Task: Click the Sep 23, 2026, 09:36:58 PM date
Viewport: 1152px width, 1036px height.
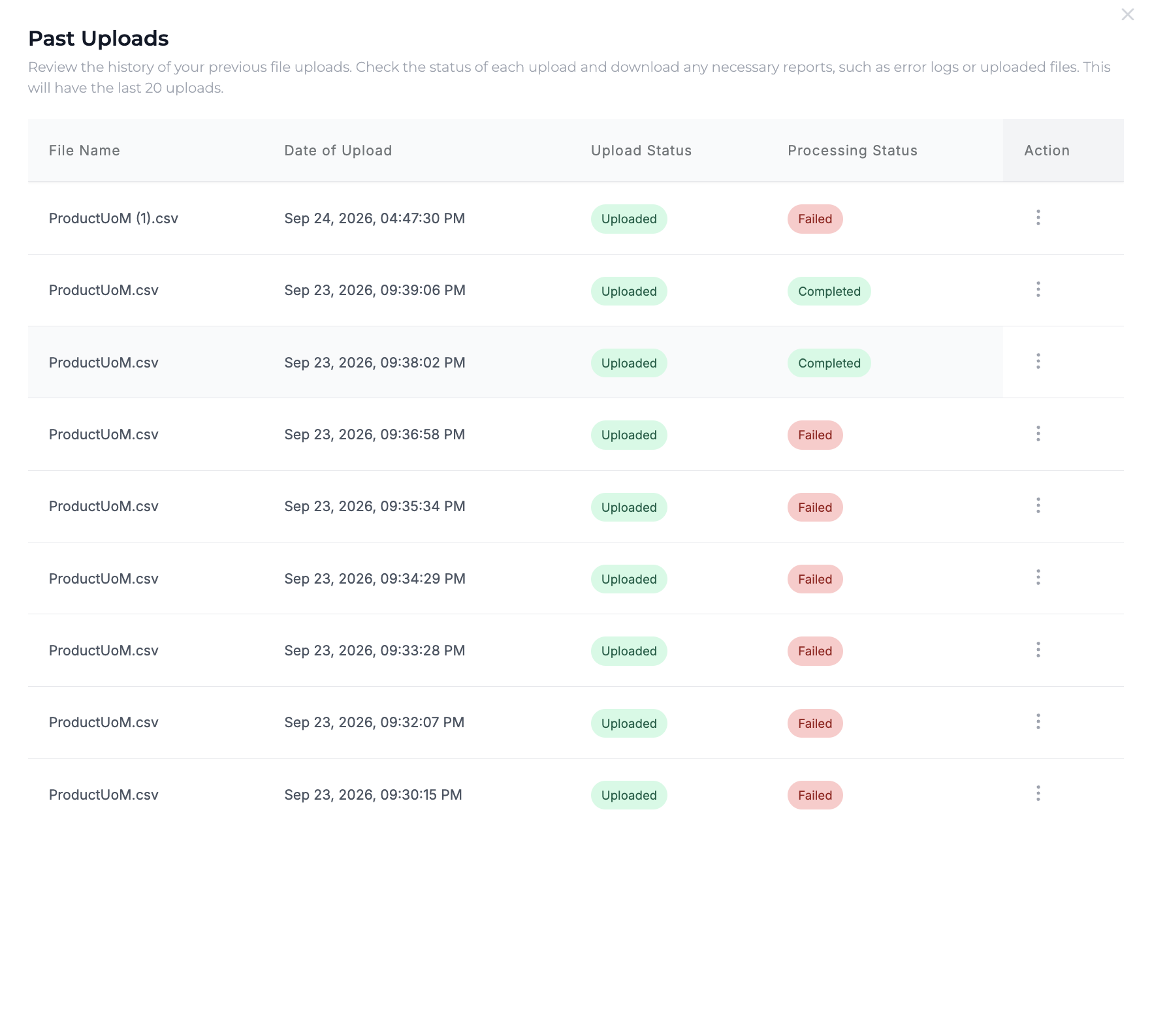Action: (x=375, y=435)
